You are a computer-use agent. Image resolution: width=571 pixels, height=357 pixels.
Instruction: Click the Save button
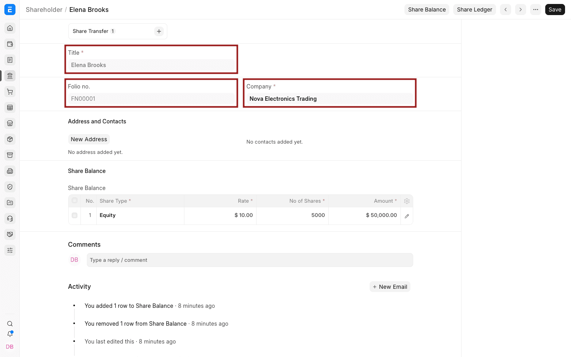(555, 10)
